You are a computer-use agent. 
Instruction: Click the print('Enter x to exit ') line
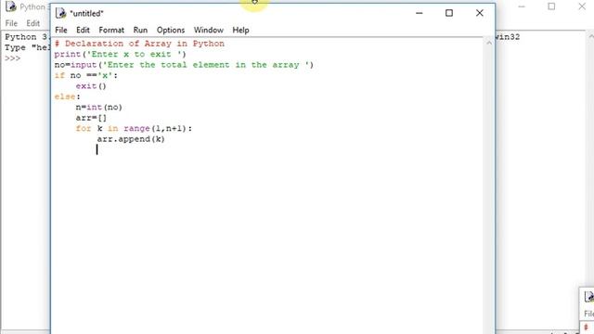[x=120, y=54]
